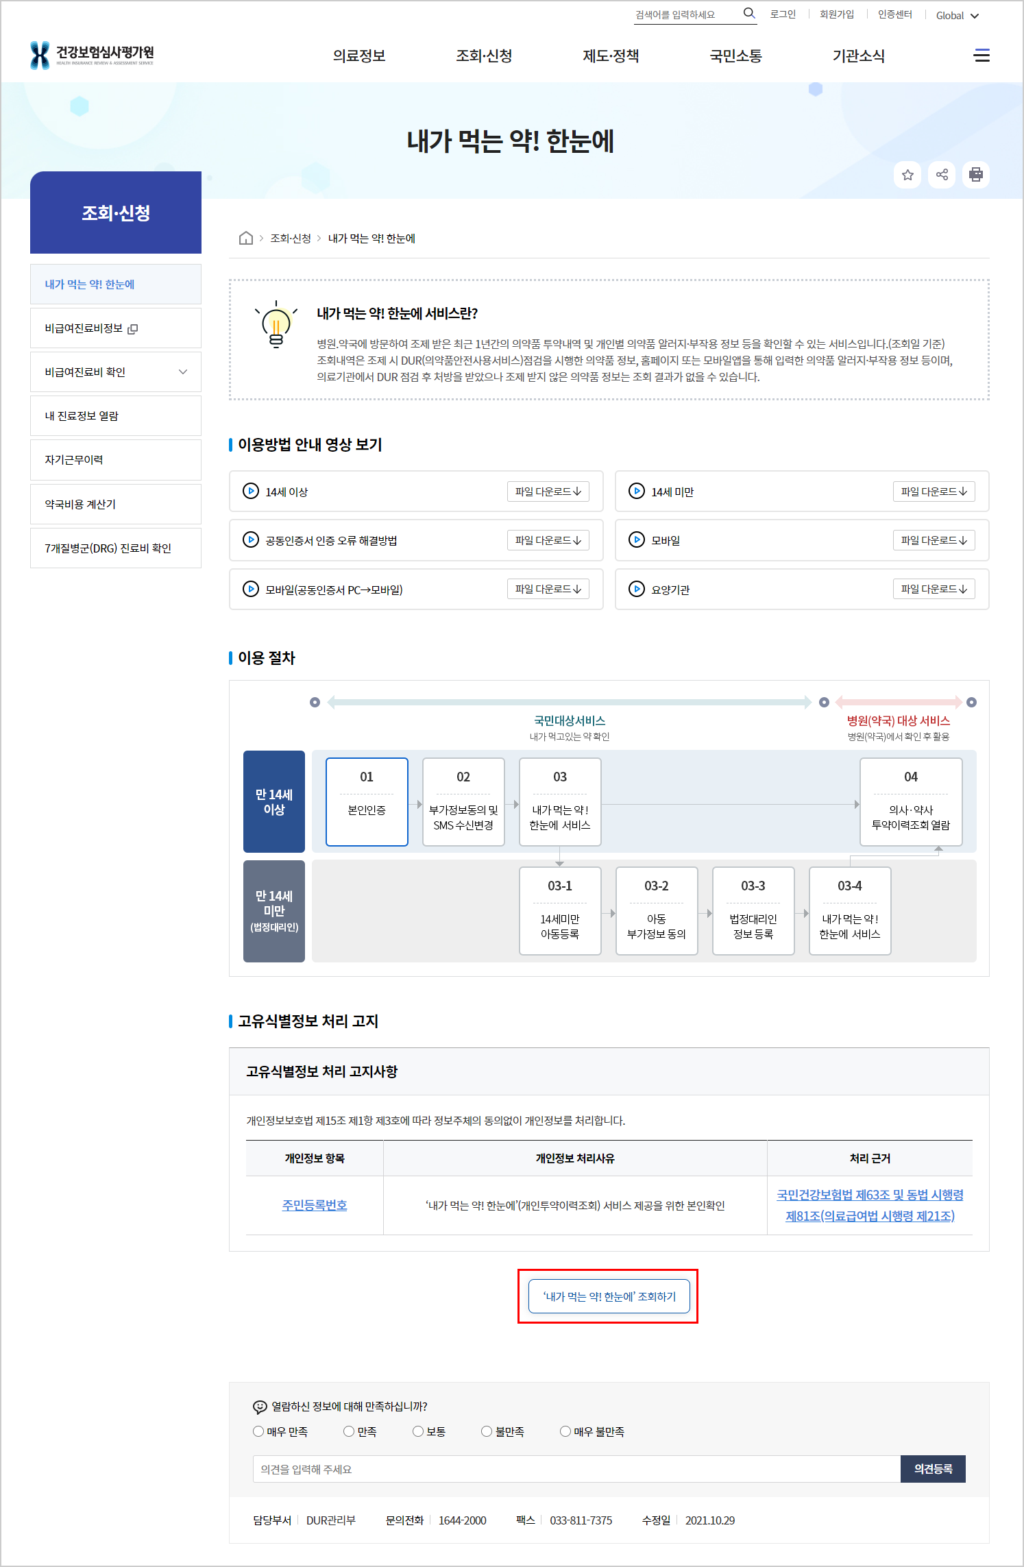Click the search magnifier icon

point(748,13)
